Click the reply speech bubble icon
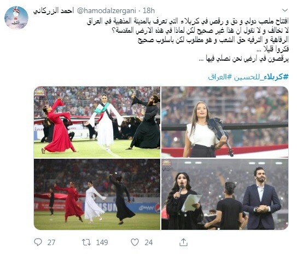This screenshot has height=255, width=297. click(x=38, y=242)
